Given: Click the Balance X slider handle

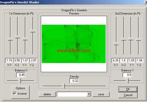Looking at the screenshot, I should click(x=19, y=81).
